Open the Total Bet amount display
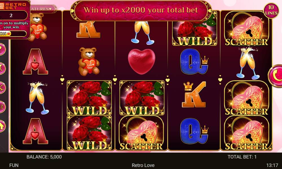Viewport: 282px width, 169px height. tap(242, 157)
